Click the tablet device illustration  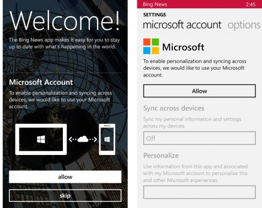[x=41, y=139]
